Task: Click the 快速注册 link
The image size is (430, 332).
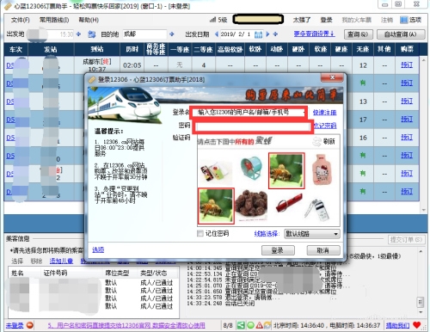Action: (x=324, y=113)
